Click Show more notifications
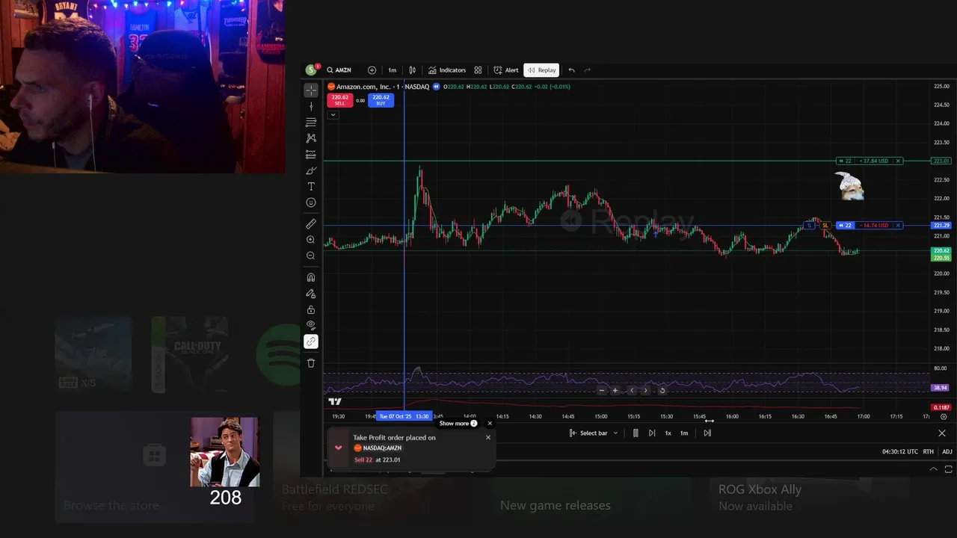 click(x=458, y=424)
